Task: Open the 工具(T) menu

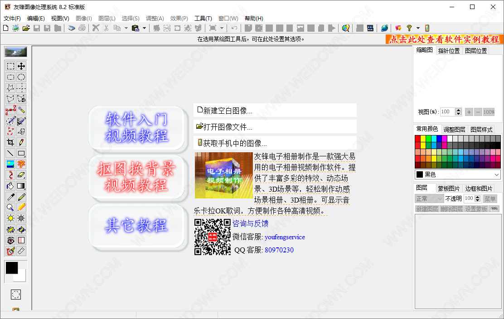Action: click(x=203, y=18)
